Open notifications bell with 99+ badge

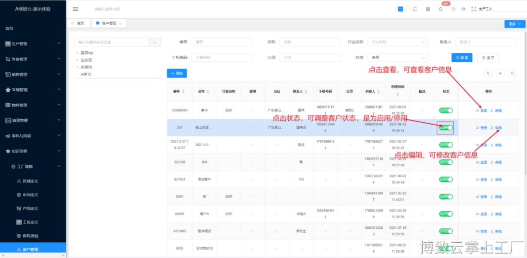click(x=440, y=9)
